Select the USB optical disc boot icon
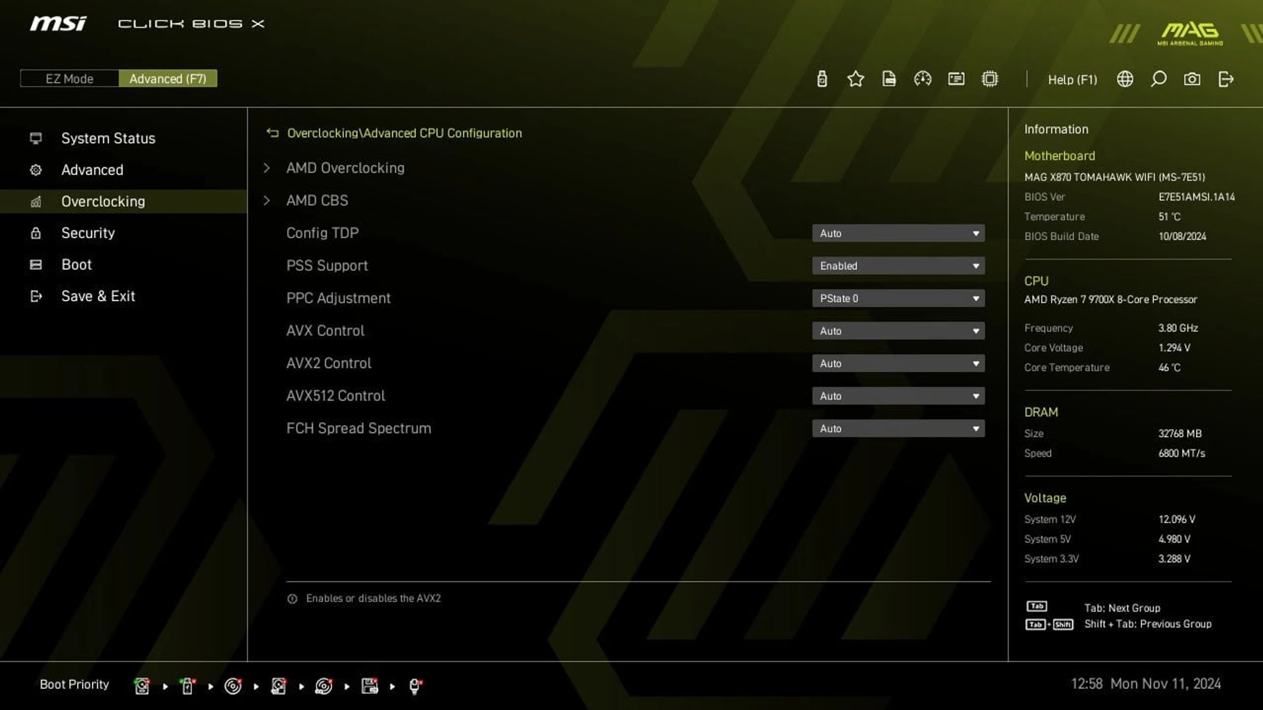1263x710 pixels. (x=324, y=686)
